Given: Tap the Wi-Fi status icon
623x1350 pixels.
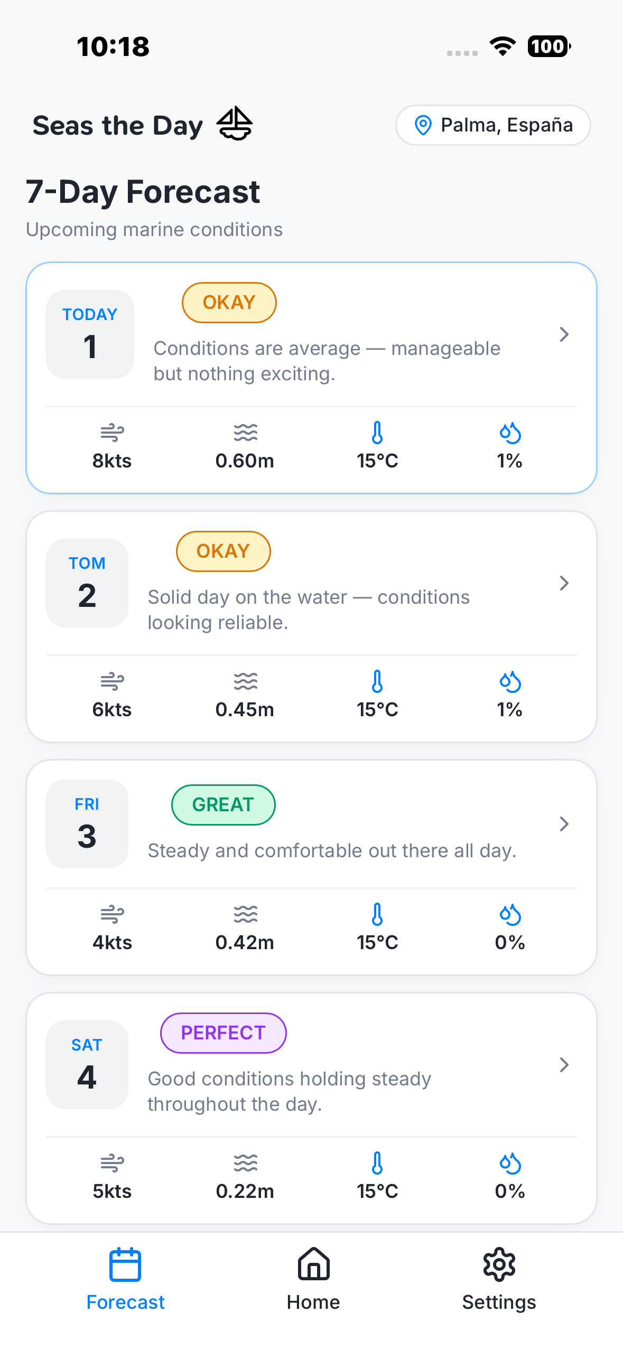Looking at the screenshot, I should [503, 46].
